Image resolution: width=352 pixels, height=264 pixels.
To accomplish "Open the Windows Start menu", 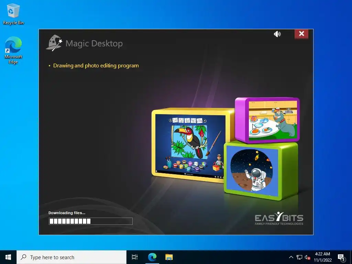I will coord(8,257).
